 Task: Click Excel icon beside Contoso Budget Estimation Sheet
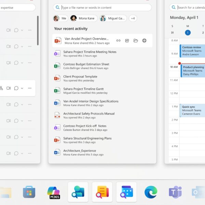pos(57,66)
